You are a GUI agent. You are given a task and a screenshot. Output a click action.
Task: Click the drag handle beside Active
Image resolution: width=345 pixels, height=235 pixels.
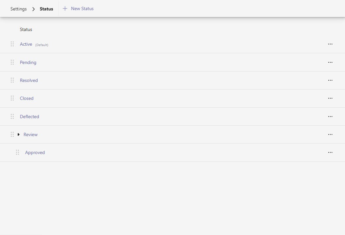tap(12, 44)
